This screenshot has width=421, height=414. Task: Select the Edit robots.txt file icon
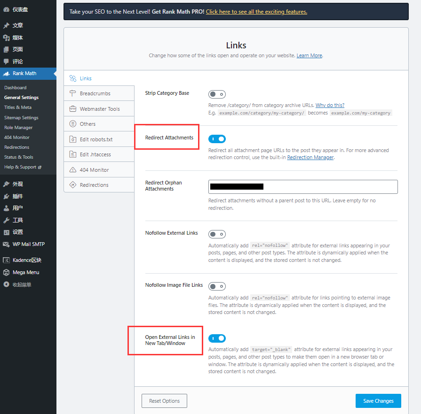pyautogui.click(x=72, y=139)
